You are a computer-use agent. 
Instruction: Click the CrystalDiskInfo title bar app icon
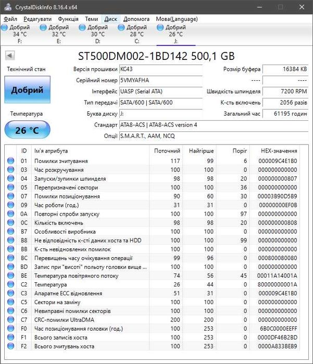(x=8, y=7)
